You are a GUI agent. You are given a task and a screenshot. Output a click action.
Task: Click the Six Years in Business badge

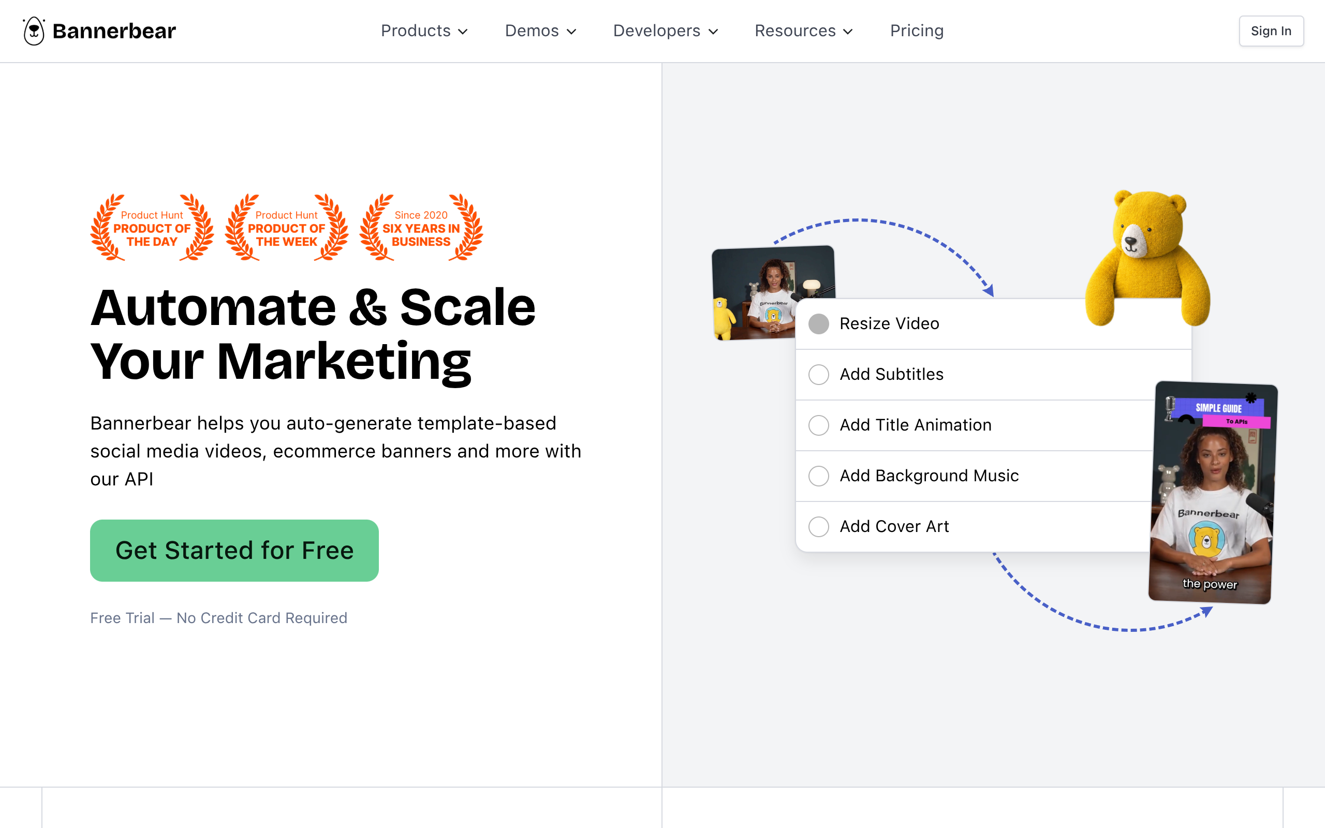421,227
